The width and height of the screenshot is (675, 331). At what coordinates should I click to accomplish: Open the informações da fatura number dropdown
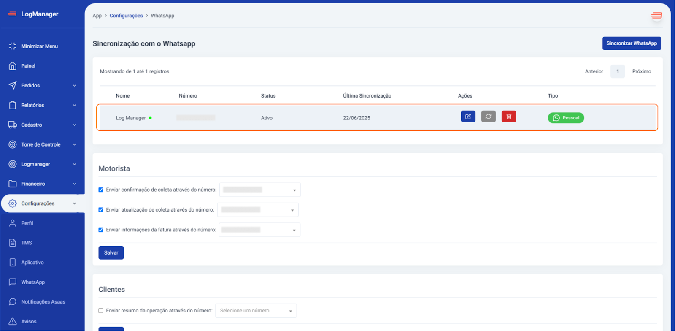259,230
